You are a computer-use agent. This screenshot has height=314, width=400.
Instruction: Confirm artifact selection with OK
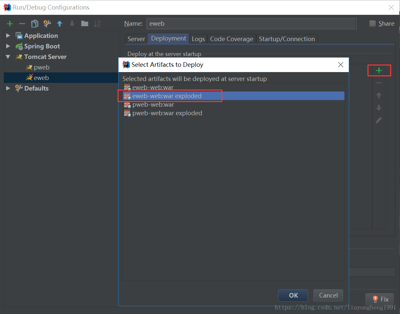point(293,295)
